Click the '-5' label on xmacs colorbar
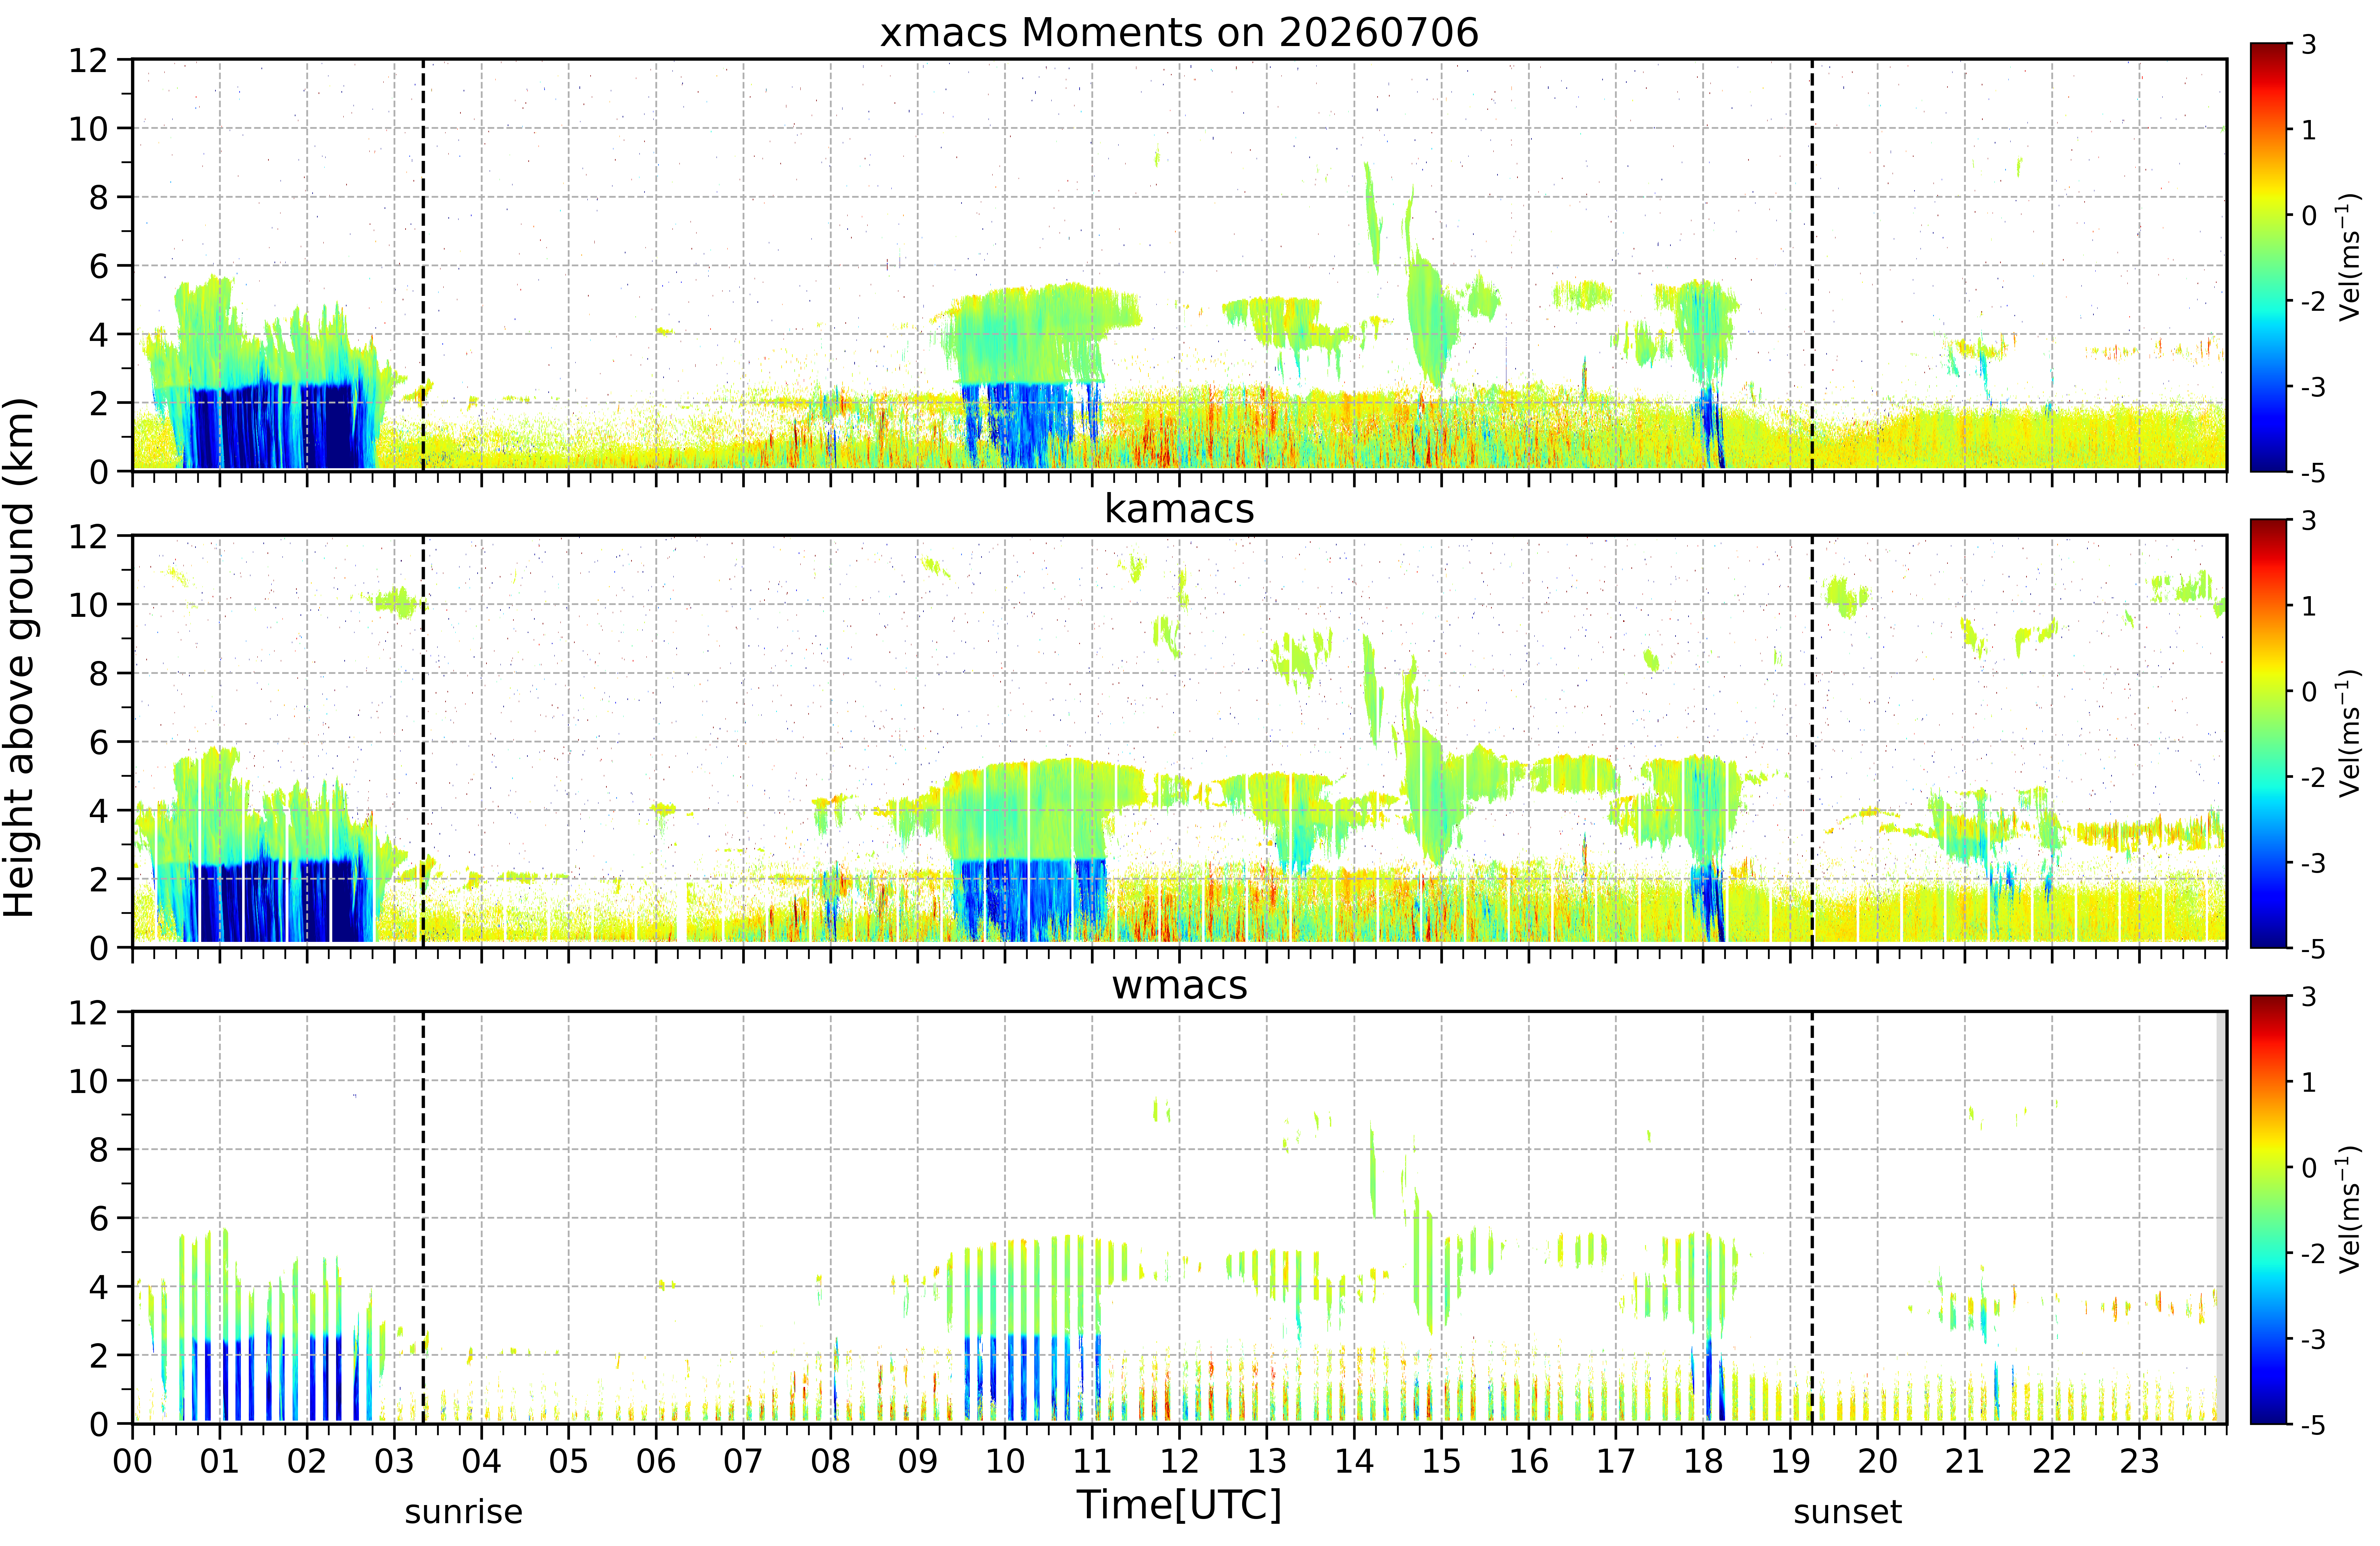The width and height of the screenshot is (2380, 1546). coord(2313,472)
